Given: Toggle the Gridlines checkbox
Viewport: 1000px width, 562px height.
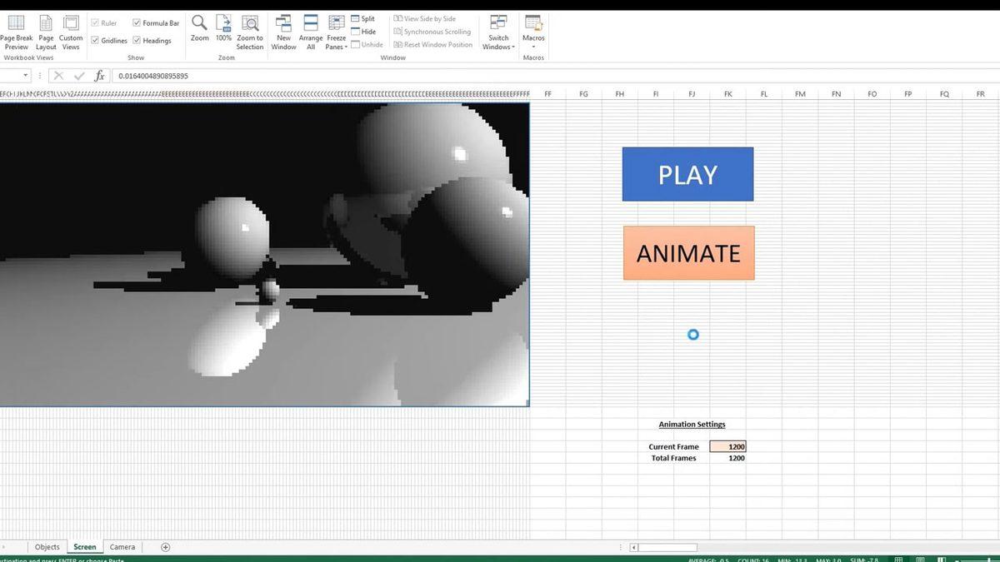Looking at the screenshot, I should tap(97, 40).
